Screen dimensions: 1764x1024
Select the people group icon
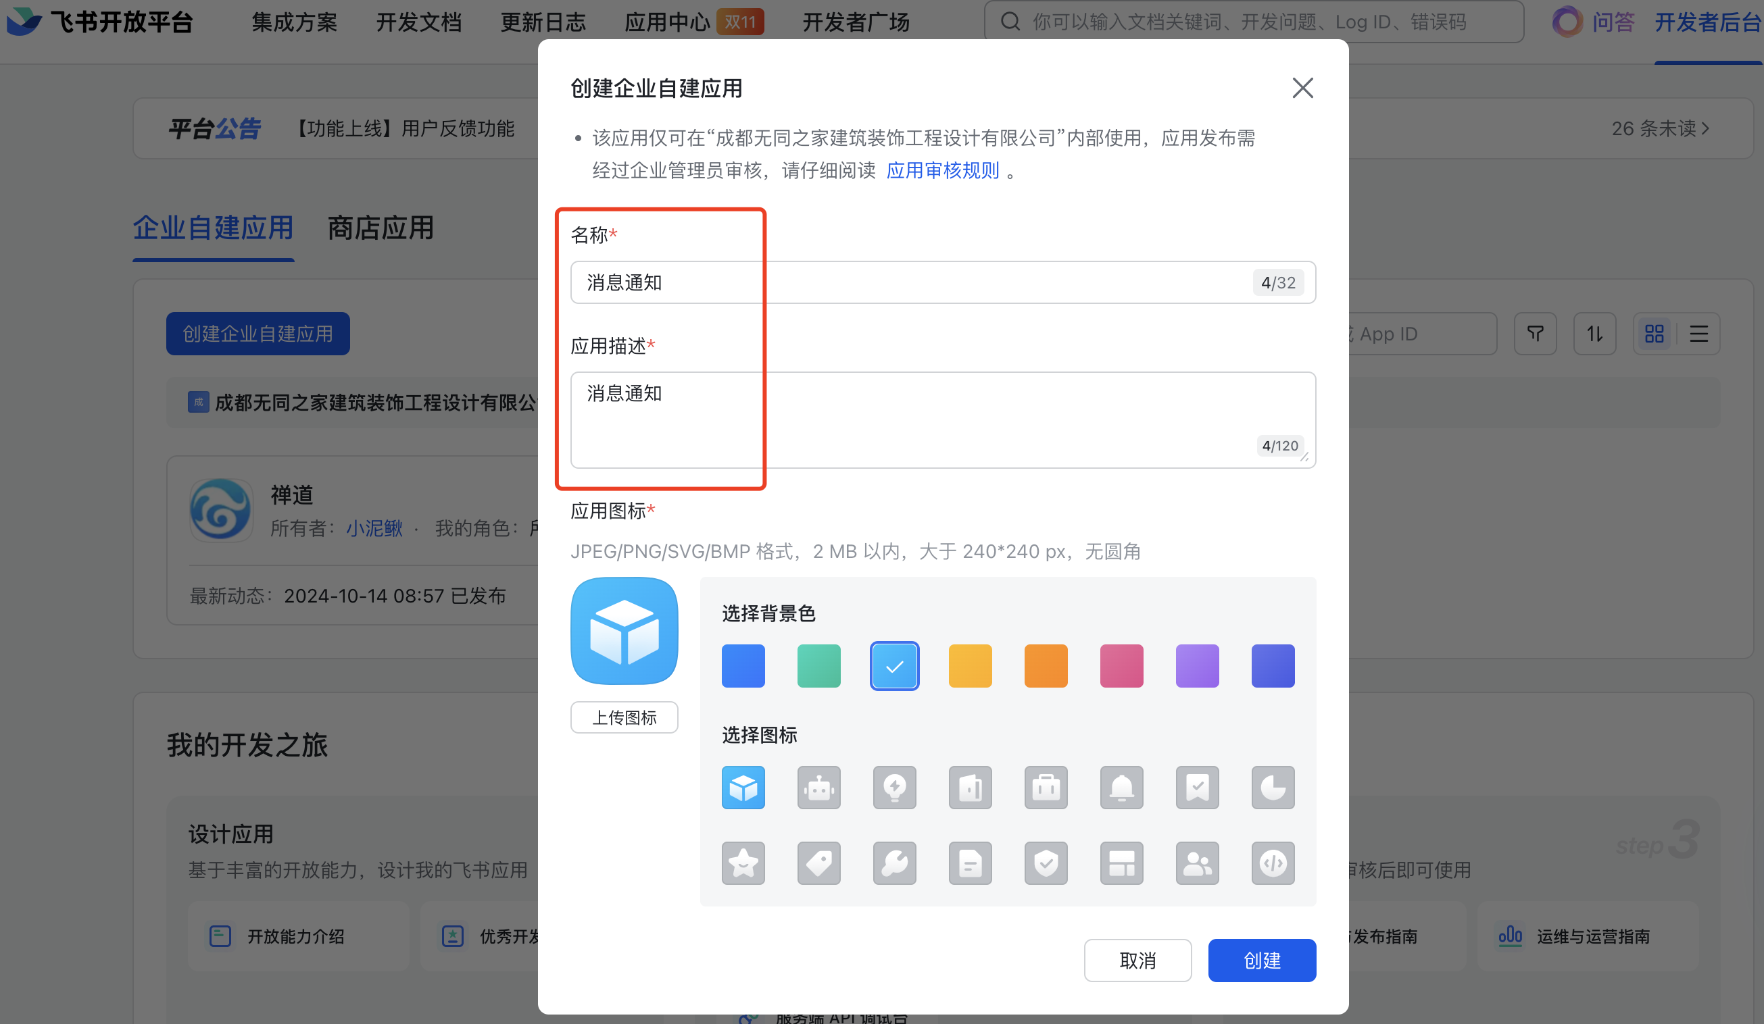(x=1197, y=863)
